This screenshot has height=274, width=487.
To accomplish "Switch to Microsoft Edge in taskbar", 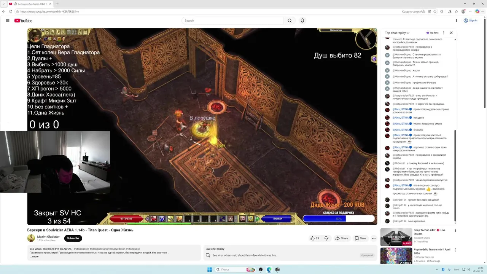I will (x=269, y=269).
